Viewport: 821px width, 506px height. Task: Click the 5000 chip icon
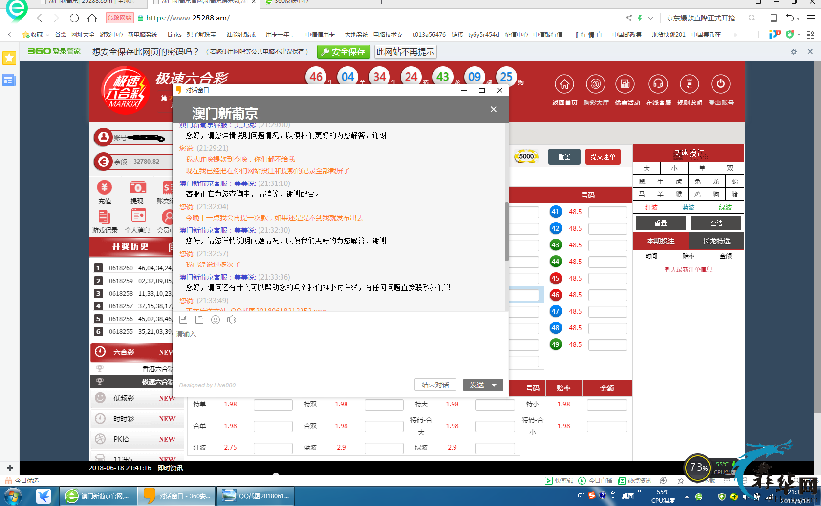526,157
